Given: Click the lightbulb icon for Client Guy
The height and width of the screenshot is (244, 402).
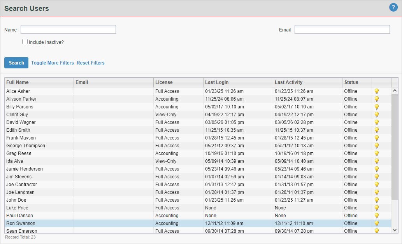Looking at the screenshot, I should pos(376,115).
